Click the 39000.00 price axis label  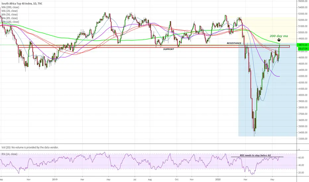(303, 101)
